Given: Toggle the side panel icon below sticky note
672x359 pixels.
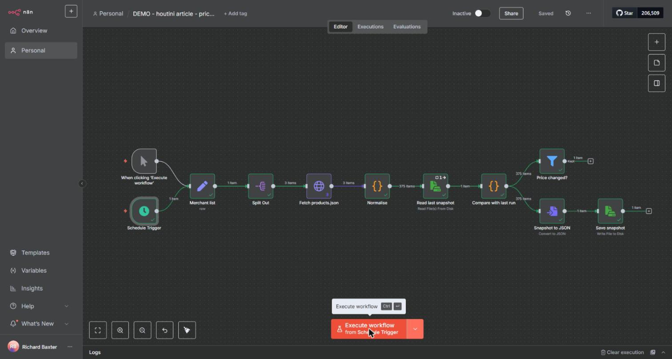Looking at the screenshot, I should pos(656,83).
